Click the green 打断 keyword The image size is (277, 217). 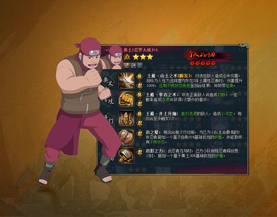point(221,95)
